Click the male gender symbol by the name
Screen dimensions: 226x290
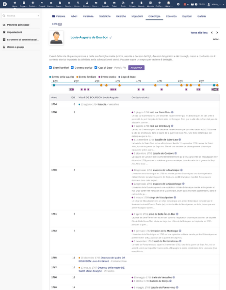[111, 38]
